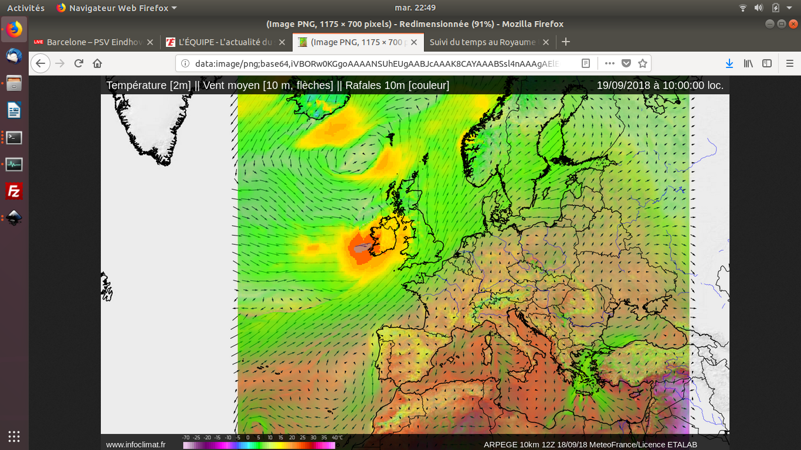Open the Firefox hamburger menu

pyautogui.click(x=789, y=63)
